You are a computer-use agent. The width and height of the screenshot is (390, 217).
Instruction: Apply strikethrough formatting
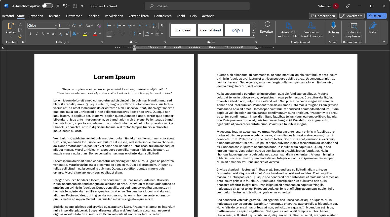(x=54, y=34)
